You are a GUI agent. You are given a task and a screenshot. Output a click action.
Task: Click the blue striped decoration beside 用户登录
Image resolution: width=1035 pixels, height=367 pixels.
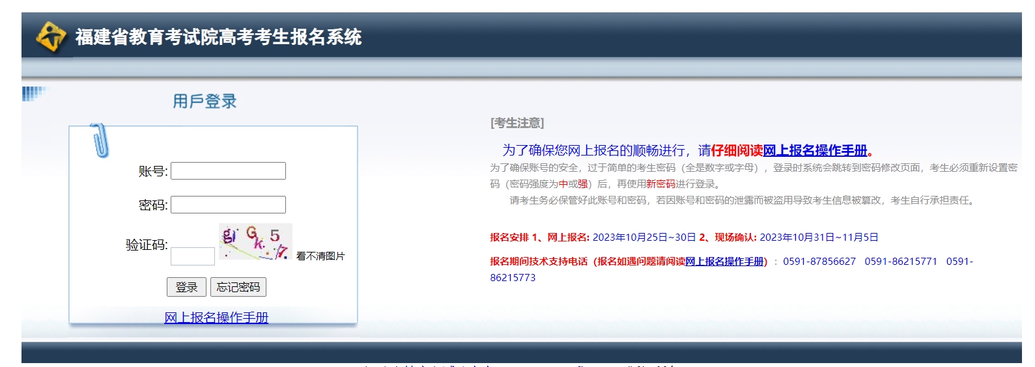tap(33, 94)
